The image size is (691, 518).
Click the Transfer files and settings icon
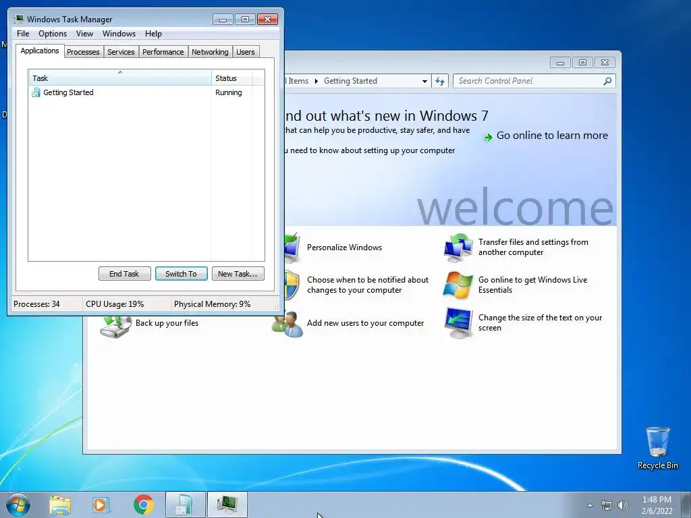click(458, 248)
